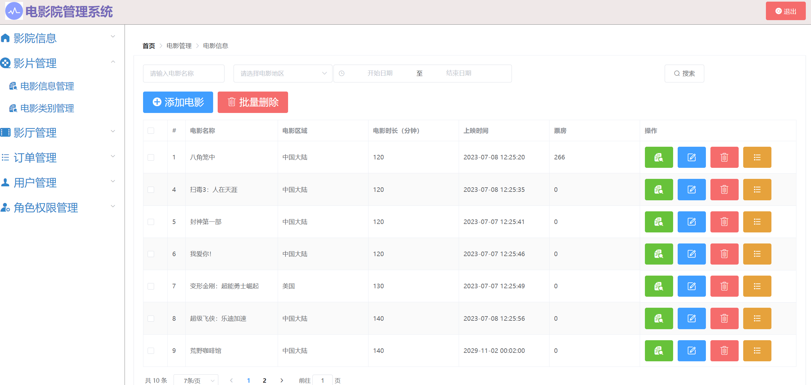
Task: Click the magnifier icon in the 搜索 button
Action: click(677, 74)
